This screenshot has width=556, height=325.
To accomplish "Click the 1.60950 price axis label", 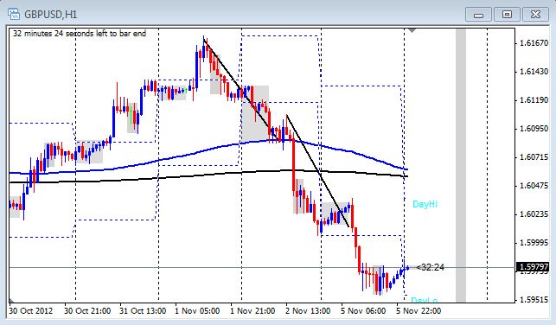I will coord(534,129).
